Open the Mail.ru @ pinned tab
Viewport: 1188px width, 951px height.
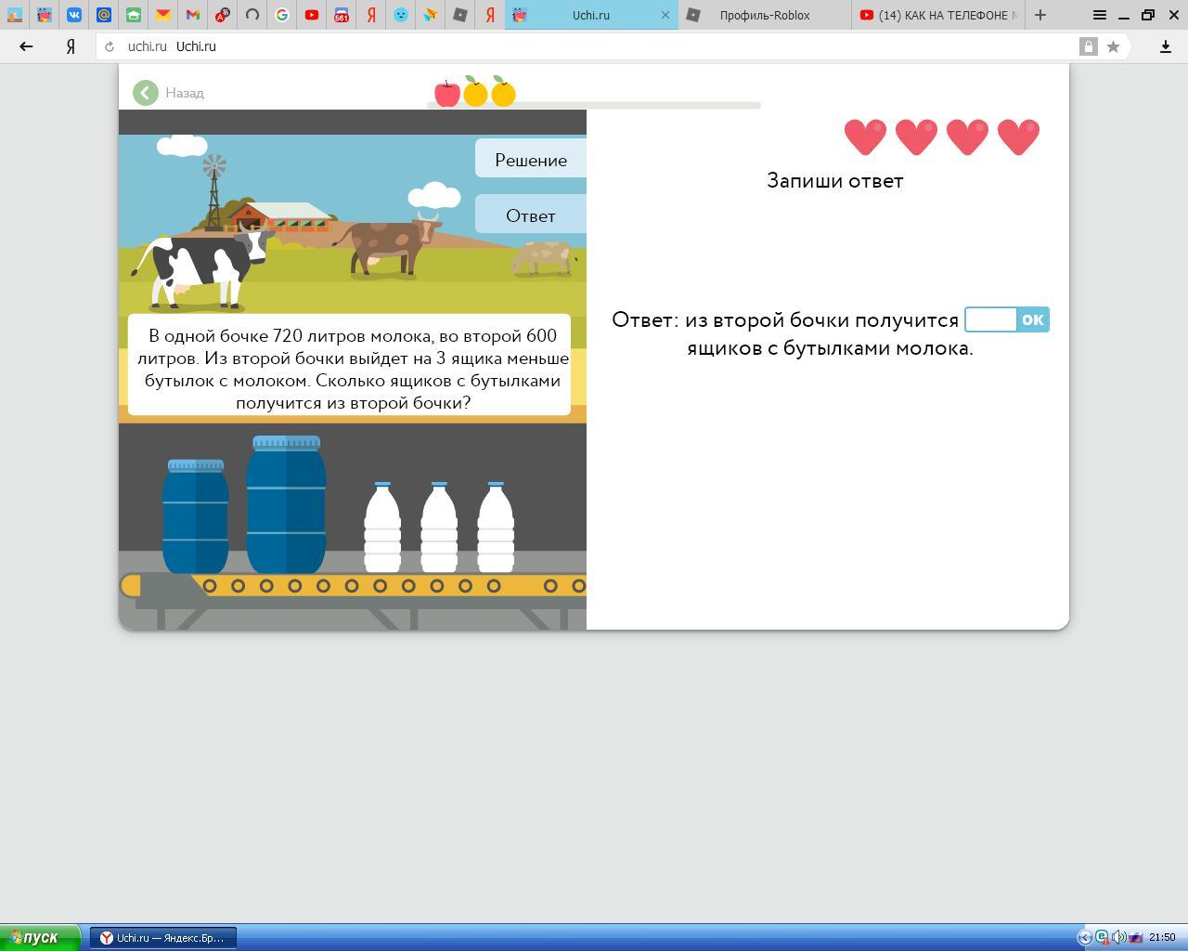click(x=104, y=15)
